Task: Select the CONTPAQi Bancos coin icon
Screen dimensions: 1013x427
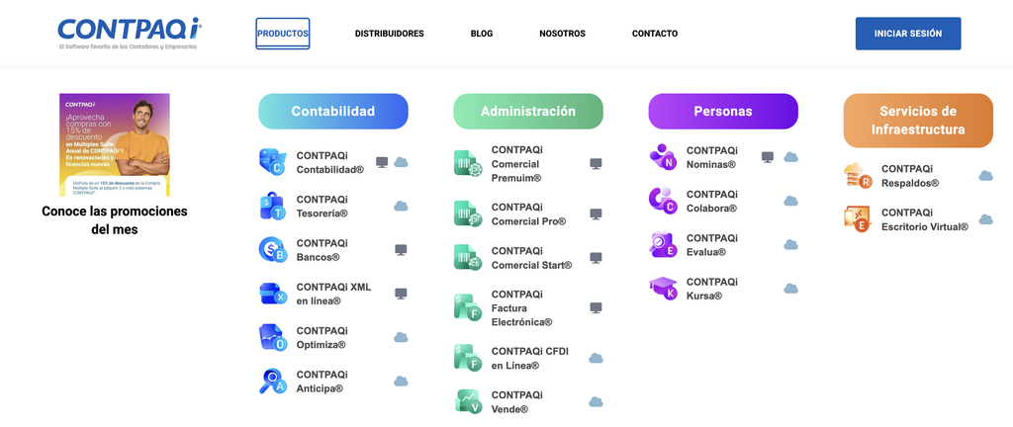Action: [x=273, y=250]
